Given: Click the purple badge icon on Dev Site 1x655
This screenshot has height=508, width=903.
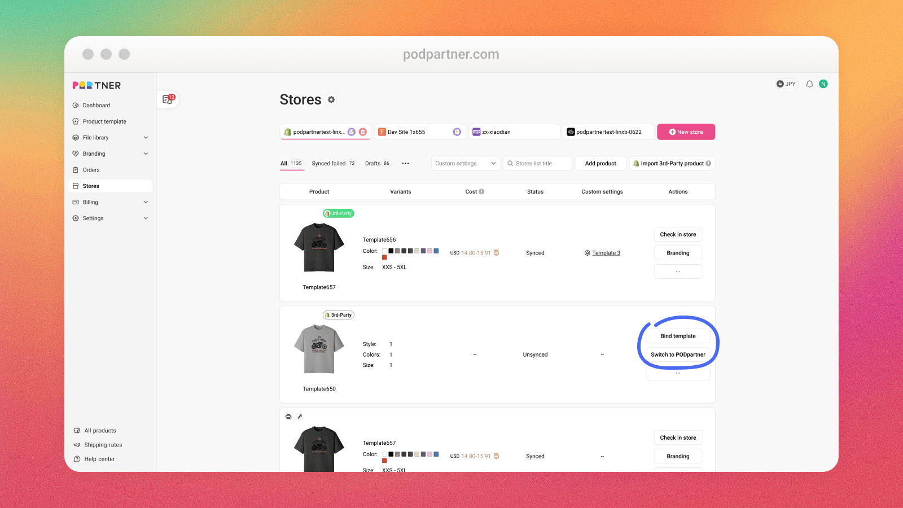Looking at the screenshot, I should pos(457,132).
